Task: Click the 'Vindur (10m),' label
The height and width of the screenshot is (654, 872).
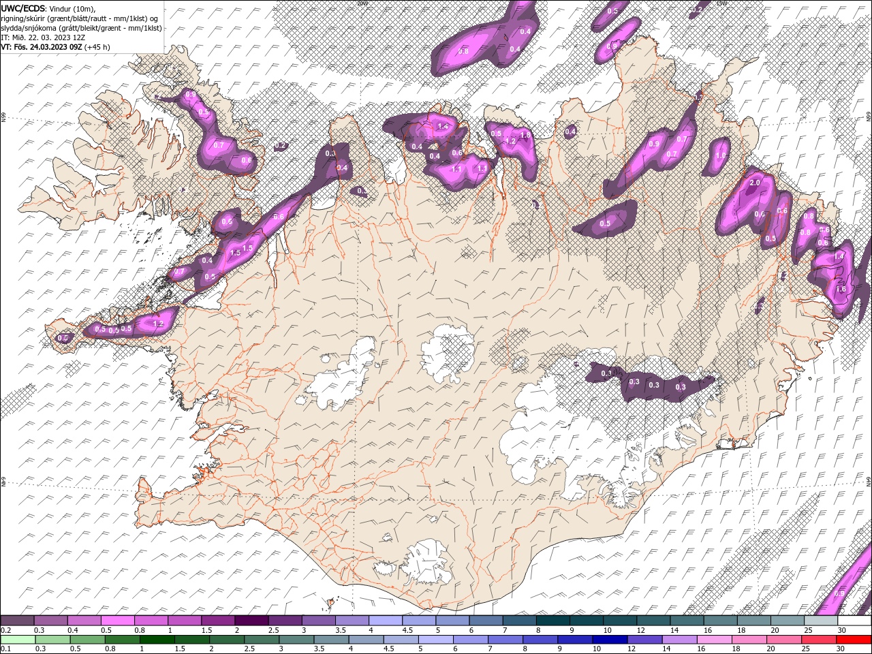Action: tap(73, 8)
